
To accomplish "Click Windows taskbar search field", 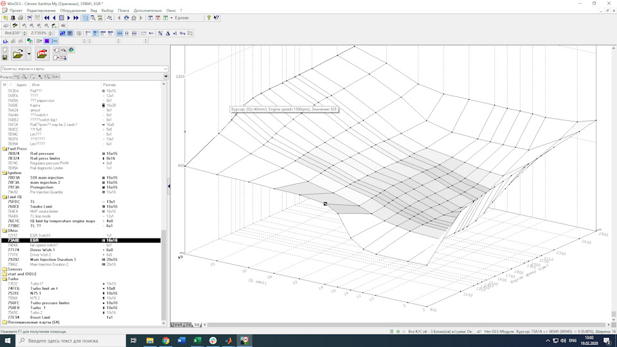I will coord(71,341).
